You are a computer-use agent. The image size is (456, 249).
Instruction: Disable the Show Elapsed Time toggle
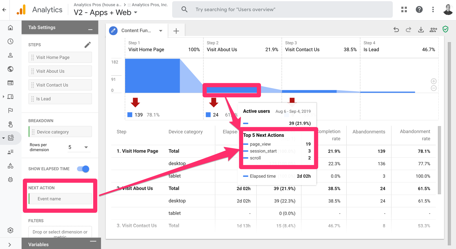[82, 169]
